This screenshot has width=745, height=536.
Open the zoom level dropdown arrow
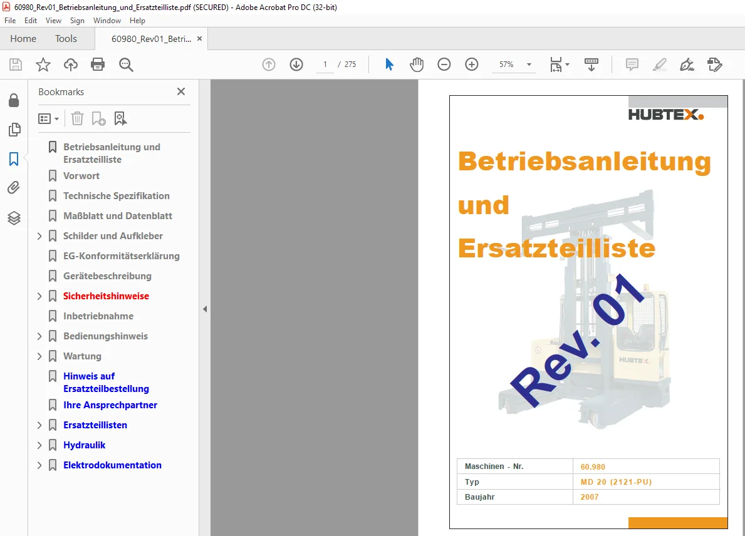529,64
